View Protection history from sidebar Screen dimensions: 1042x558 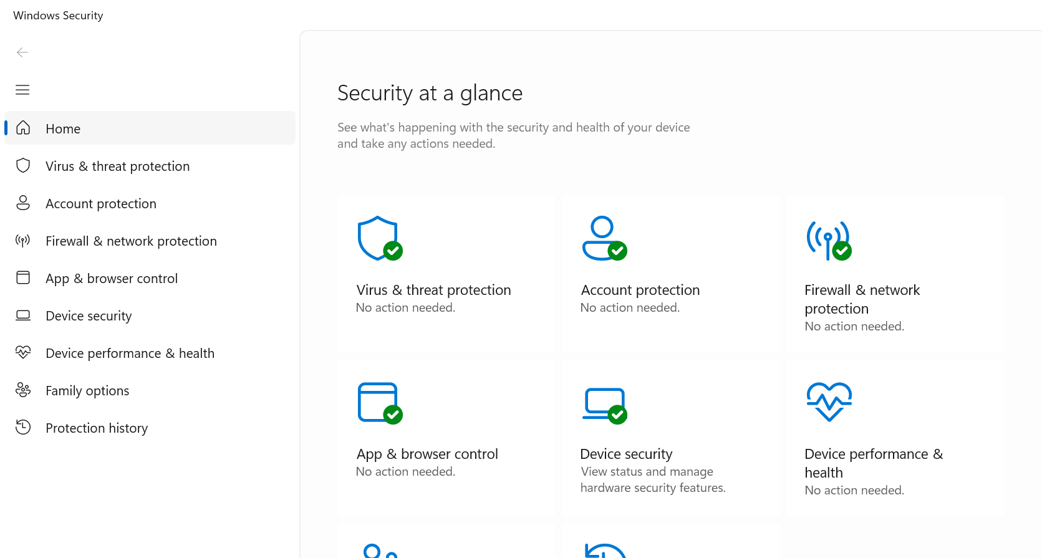(150, 428)
